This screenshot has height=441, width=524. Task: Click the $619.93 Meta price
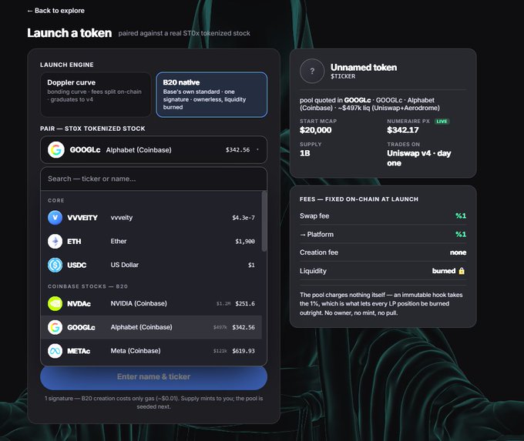[x=244, y=351]
